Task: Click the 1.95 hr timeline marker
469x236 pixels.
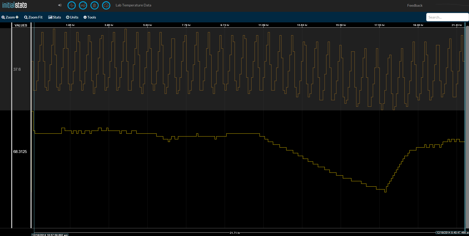Action: [x=70, y=25]
